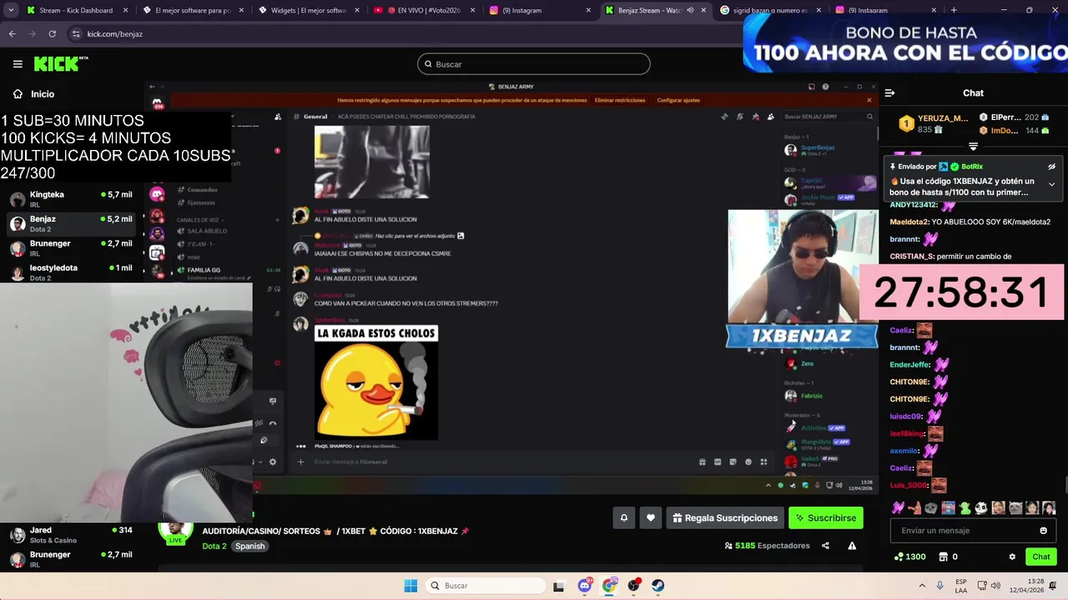The image size is (1068, 600).
Task: Click Eliminar restricciones in streamed Discord banner
Action: coord(620,100)
